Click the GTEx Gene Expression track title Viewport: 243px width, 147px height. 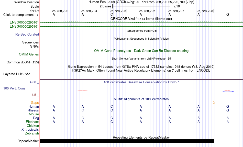[x=141, y=67]
